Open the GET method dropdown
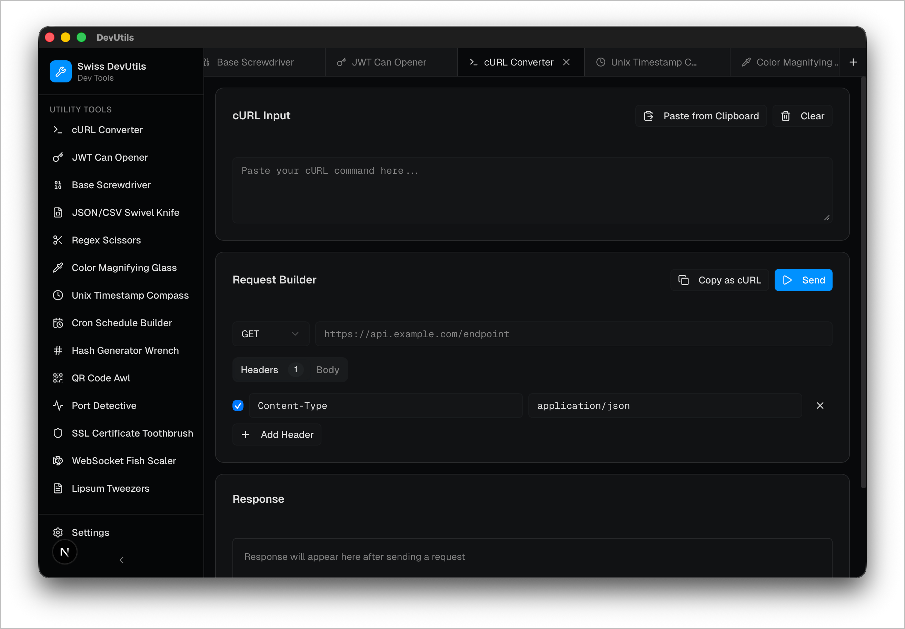Screen dimensions: 905x629 [x=270, y=334]
